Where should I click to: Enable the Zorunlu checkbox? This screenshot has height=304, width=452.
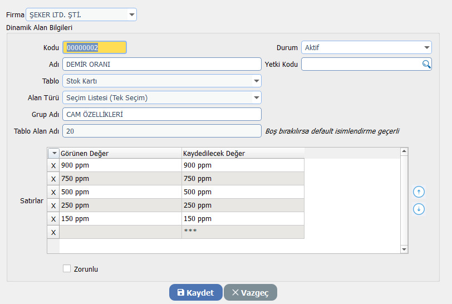pyautogui.click(x=67, y=269)
